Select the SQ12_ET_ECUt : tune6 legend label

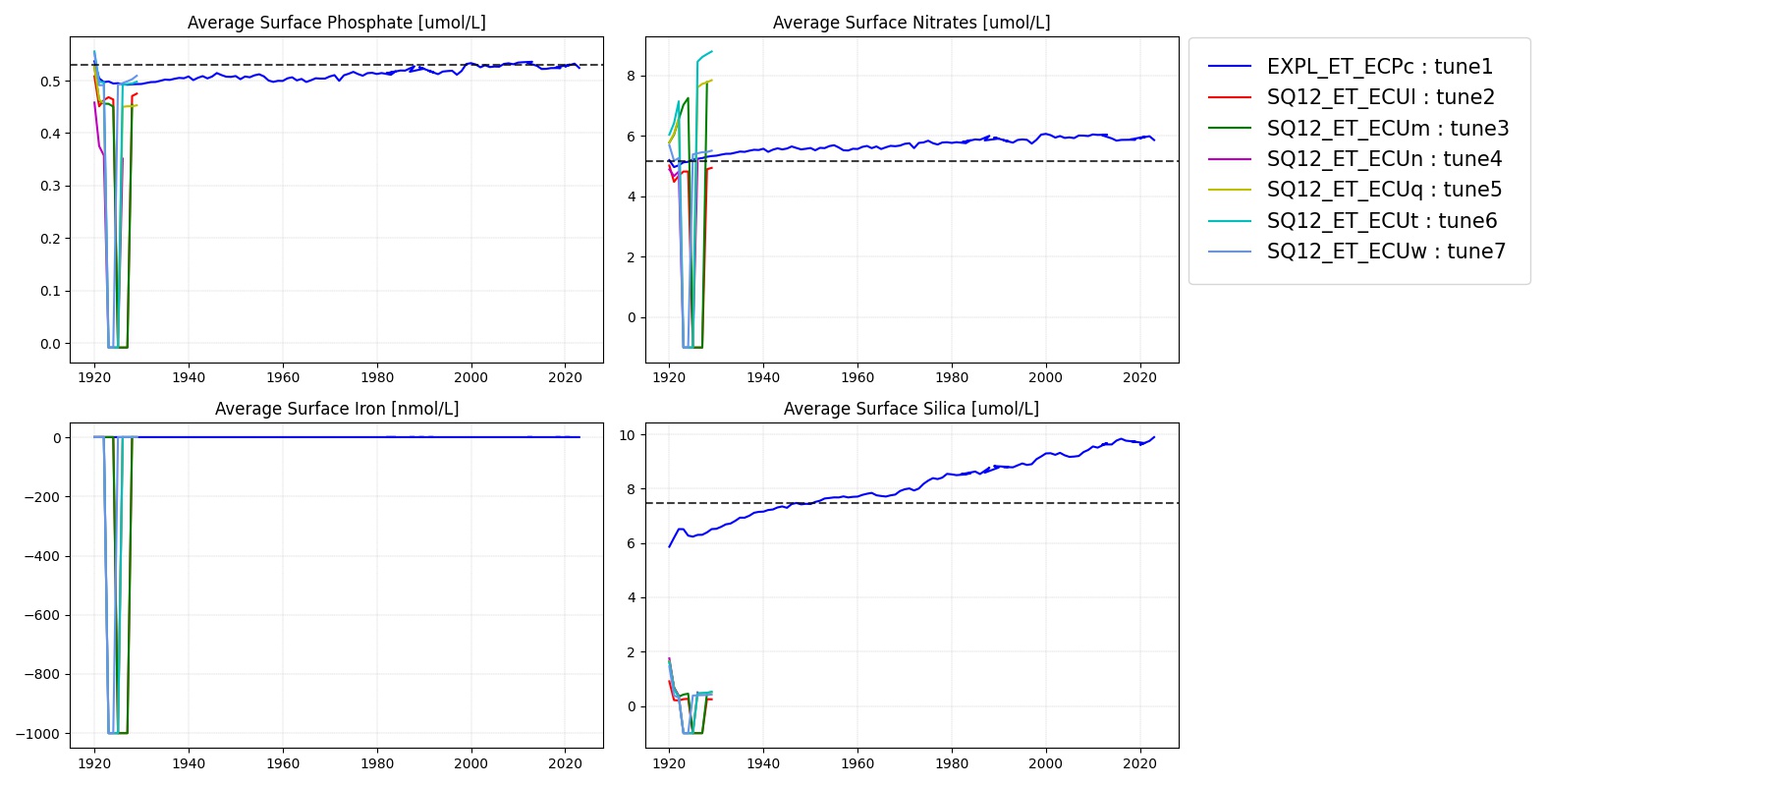tap(1381, 221)
